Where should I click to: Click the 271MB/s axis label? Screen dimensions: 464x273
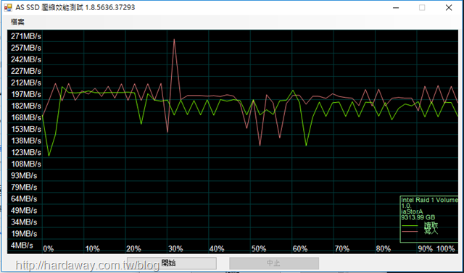click(26, 36)
